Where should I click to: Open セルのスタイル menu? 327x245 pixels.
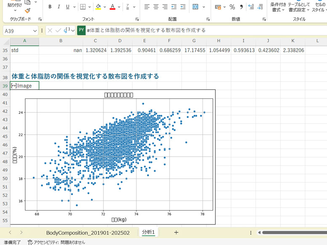(319, 7)
